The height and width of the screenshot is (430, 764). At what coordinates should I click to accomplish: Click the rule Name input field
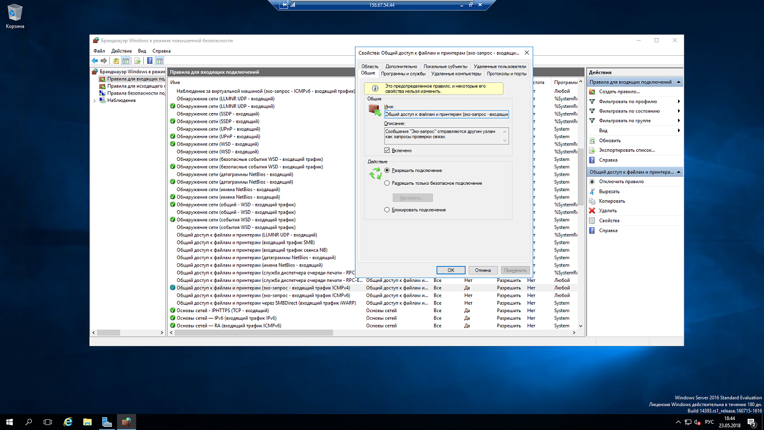446,114
